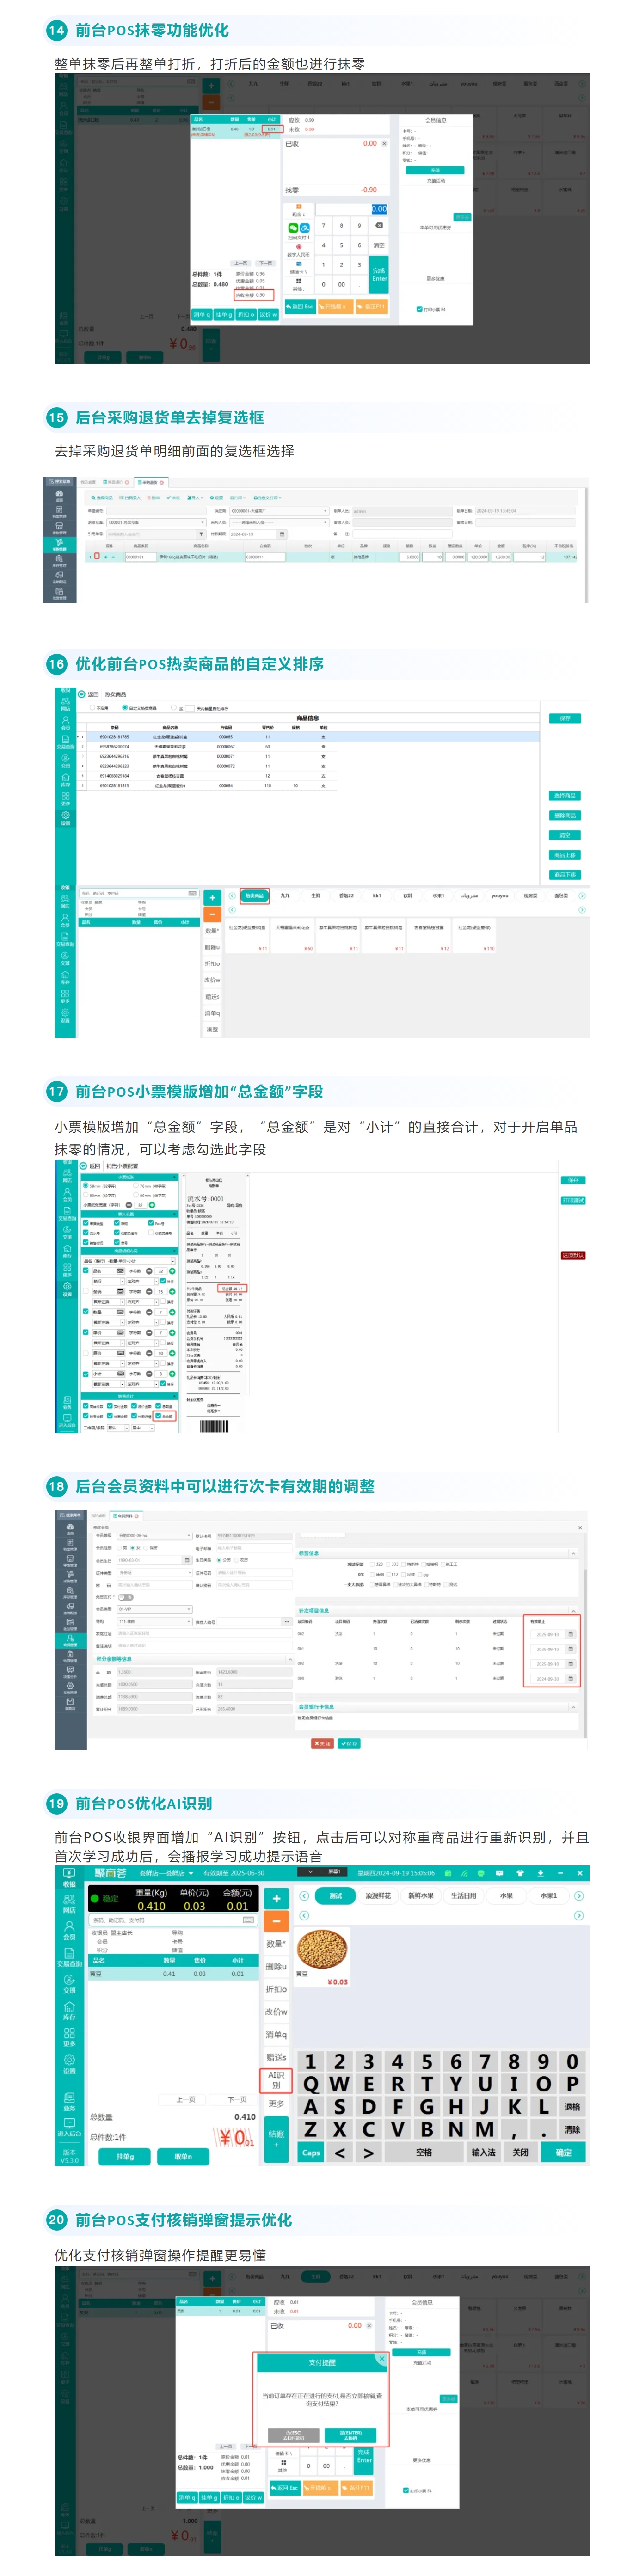Open the 2024-09-30 date picker in the 有效期至 column

tap(571, 1679)
